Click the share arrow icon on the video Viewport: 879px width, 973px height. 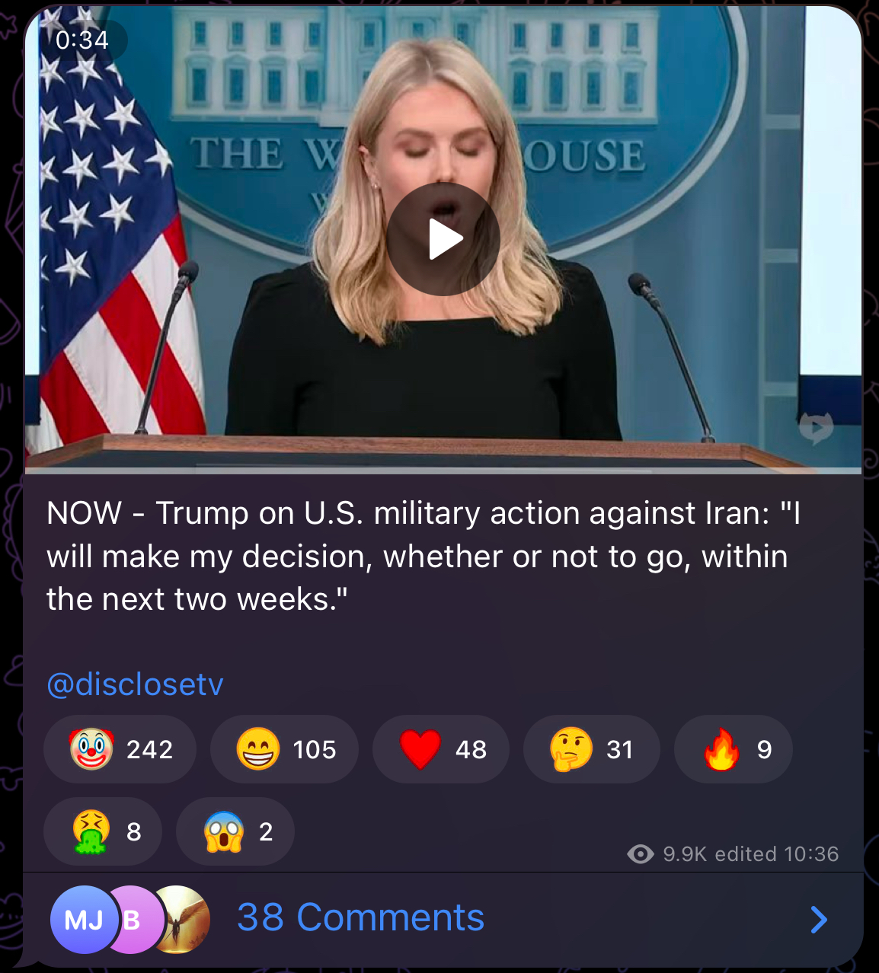click(x=816, y=428)
